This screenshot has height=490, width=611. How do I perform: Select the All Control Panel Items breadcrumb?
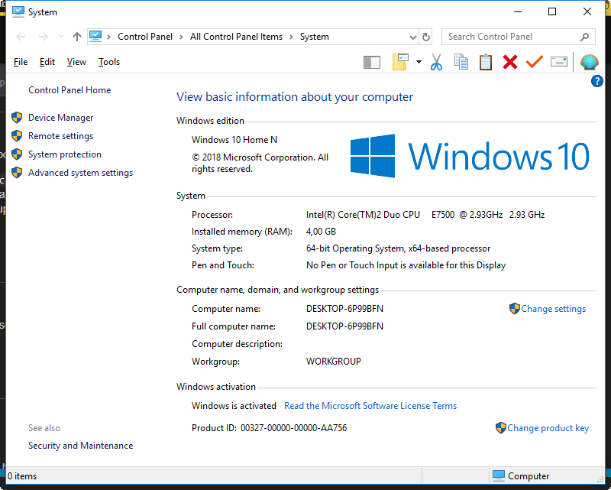pyautogui.click(x=236, y=37)
